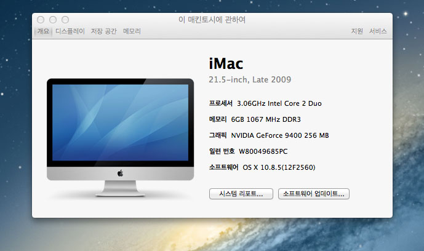Close the About This Mac window
Viewport: 424px width, 251px height.
pyautogui.click(x=41, y=20)
